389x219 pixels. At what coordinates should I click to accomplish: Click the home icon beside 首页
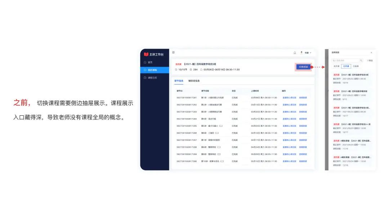point(145,62)
